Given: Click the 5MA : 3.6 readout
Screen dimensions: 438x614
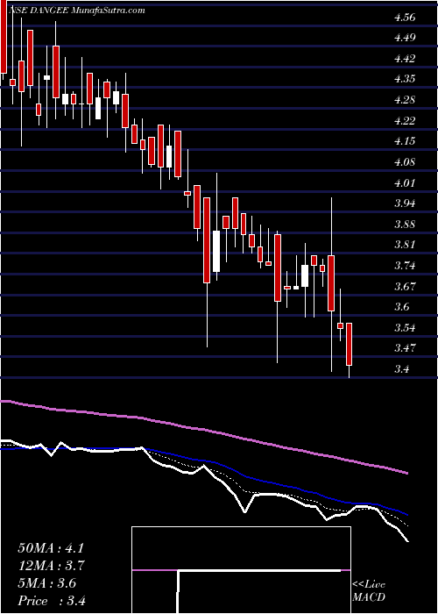Looking at the screenshot, I should [x=47, y=583].
